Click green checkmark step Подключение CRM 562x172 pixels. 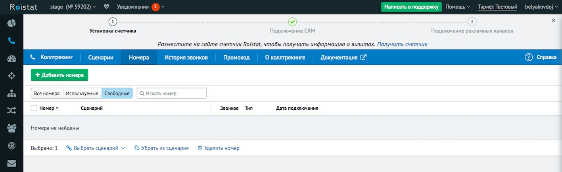[292, 22]
